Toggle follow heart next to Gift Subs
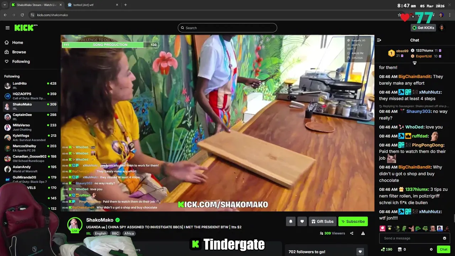 click(x=302, y=221)
